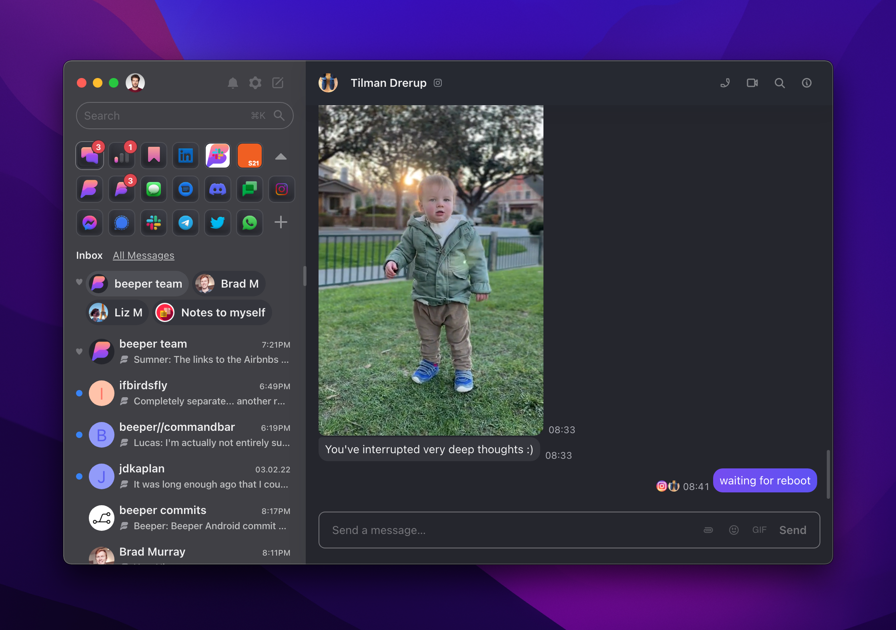Open the Telegram app icon
The width and height of the screenshot is (896, 630).
[185, 222]
